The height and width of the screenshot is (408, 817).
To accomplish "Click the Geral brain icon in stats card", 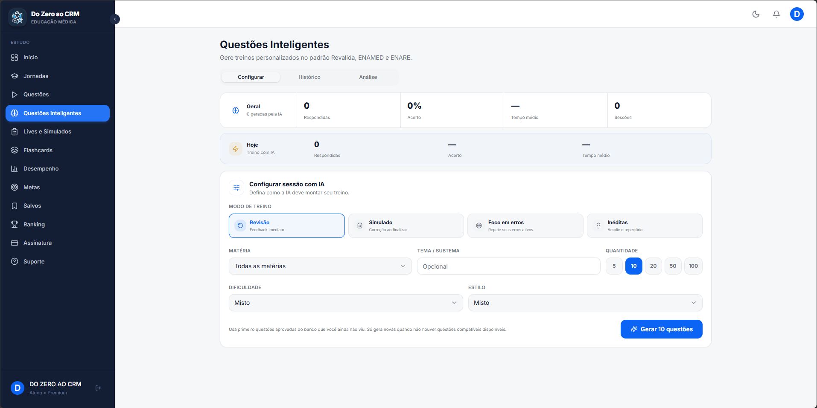I will tap(236, 110).
